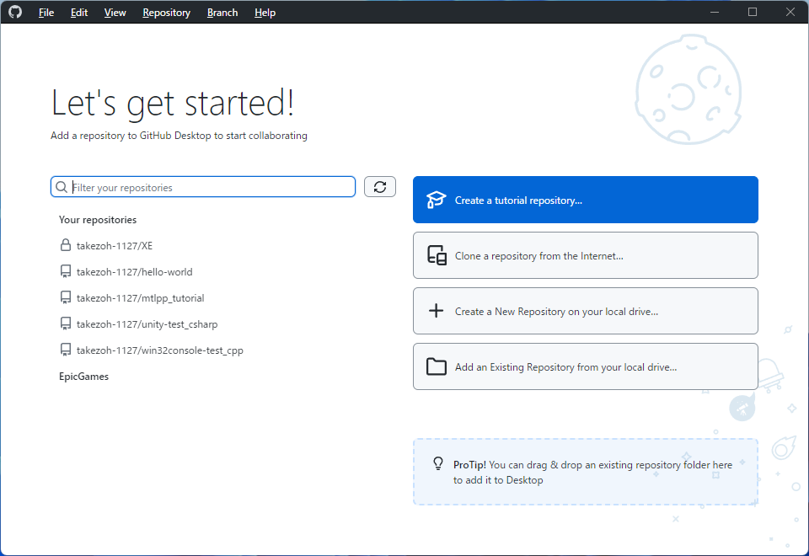Click the GitHub logo in the title bar
The image size is (809, 556).
[14, 12]
